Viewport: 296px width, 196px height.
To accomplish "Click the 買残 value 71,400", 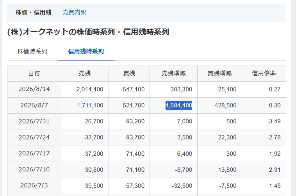I will (136, 154).
